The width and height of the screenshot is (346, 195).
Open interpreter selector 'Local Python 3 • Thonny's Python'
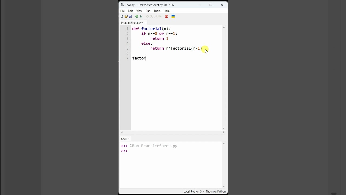(x=205, y=191)
